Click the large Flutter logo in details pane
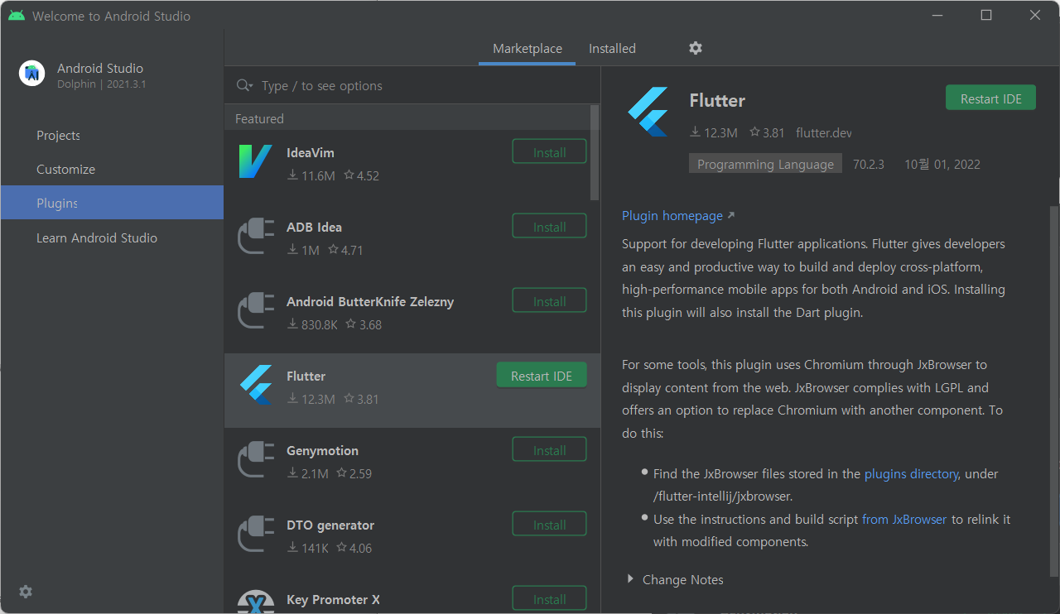Image resolution: width=1060 pixels, height=614 pixels. [648, 112]
